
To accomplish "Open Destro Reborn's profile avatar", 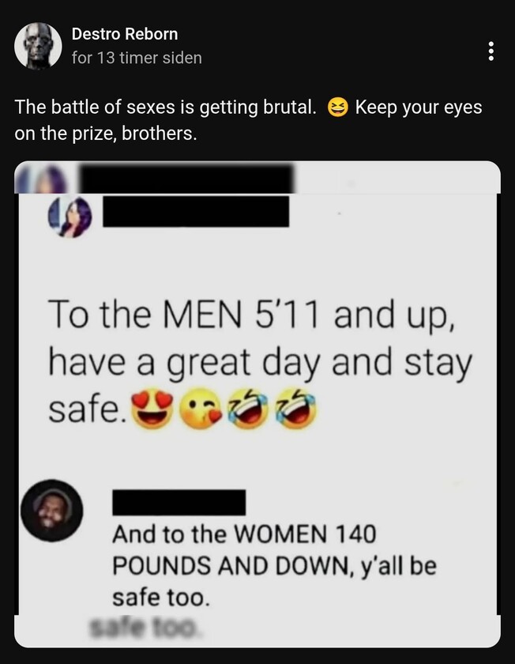I will click(38, 46).
